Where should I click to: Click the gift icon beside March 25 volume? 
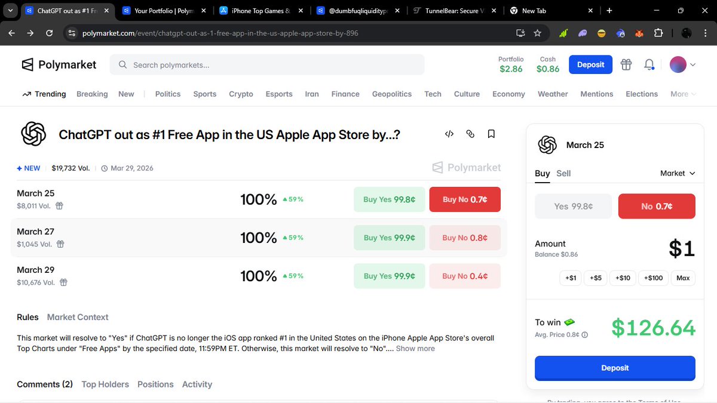[60, 206]
